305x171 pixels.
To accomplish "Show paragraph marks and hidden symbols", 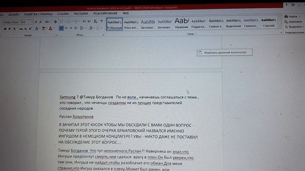I will point(102,21).
